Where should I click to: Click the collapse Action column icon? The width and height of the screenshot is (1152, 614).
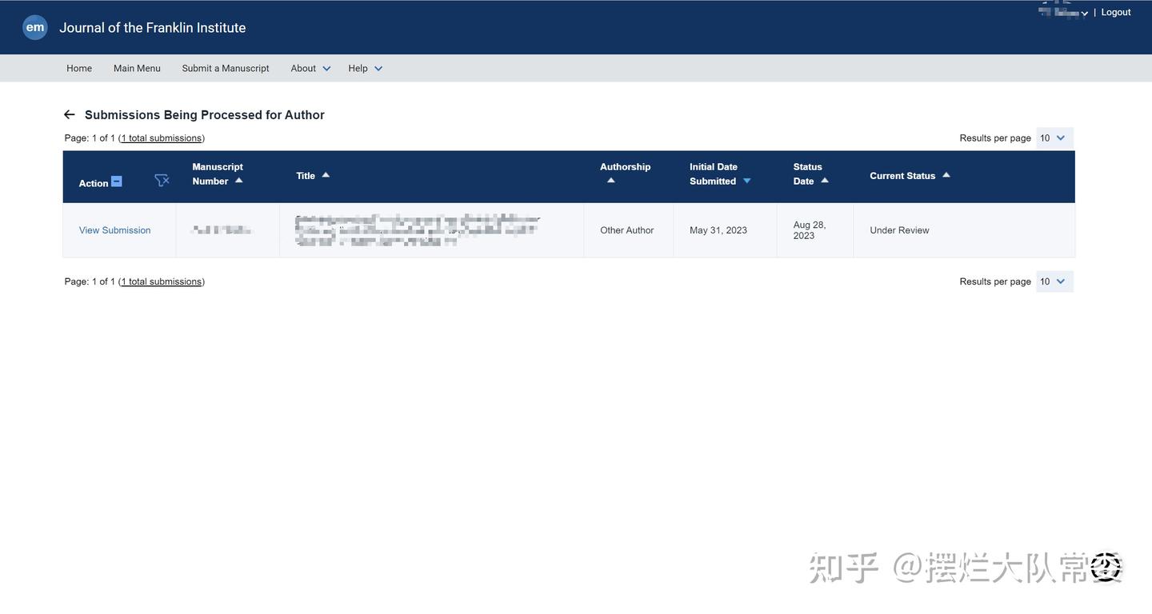coord(115,181)
